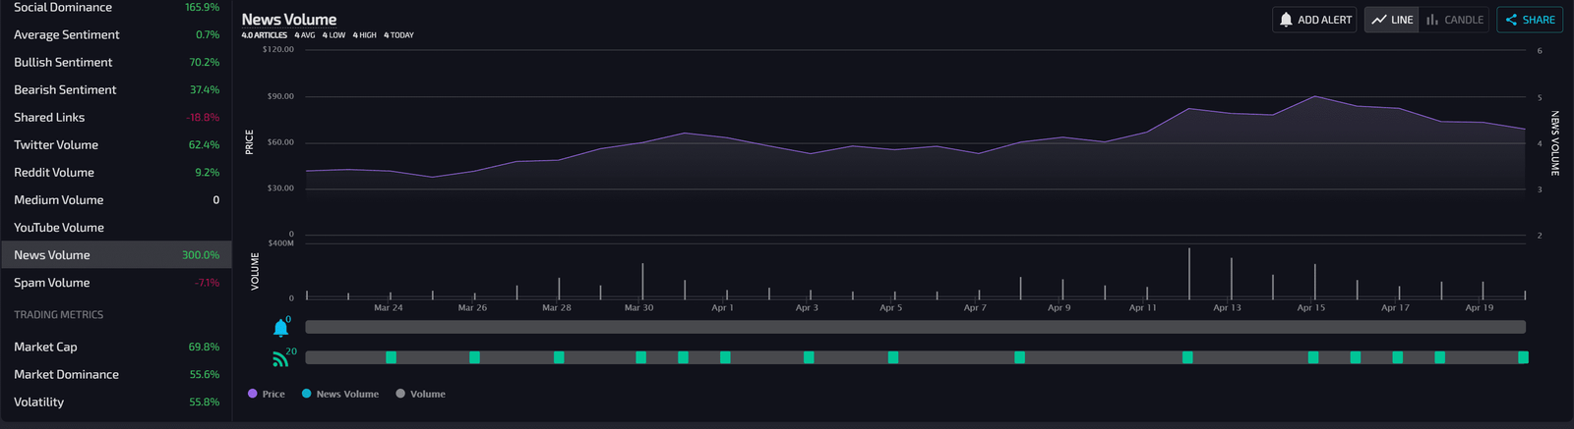
Task: Click the last green news marker on timeline
Action: (1523, 357)
